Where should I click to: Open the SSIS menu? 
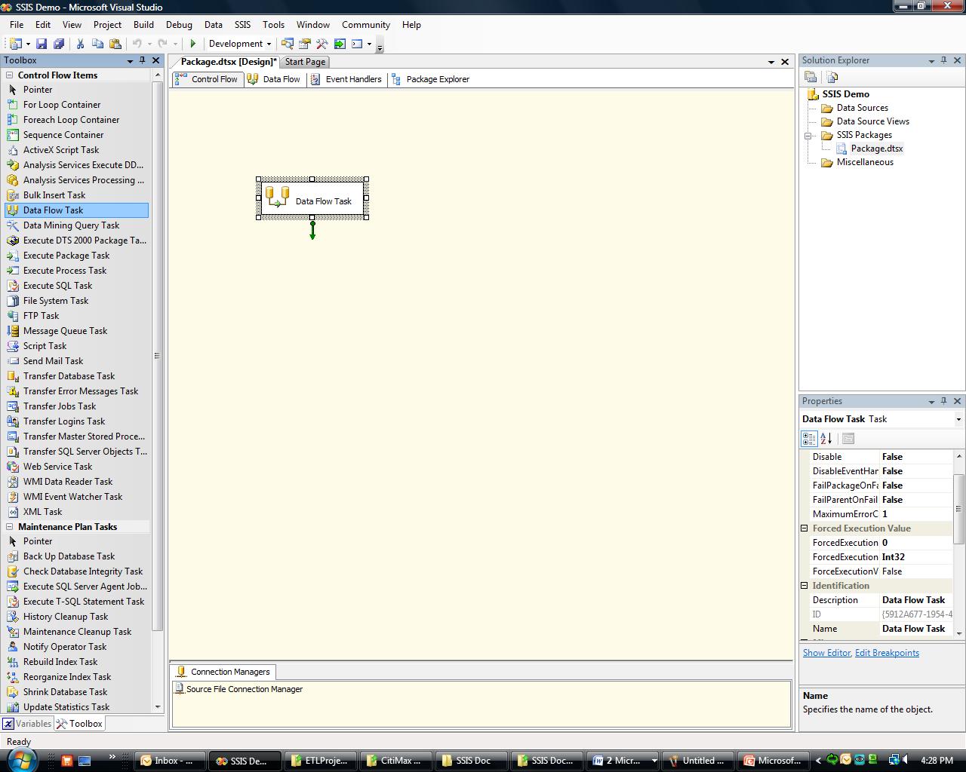242,25
